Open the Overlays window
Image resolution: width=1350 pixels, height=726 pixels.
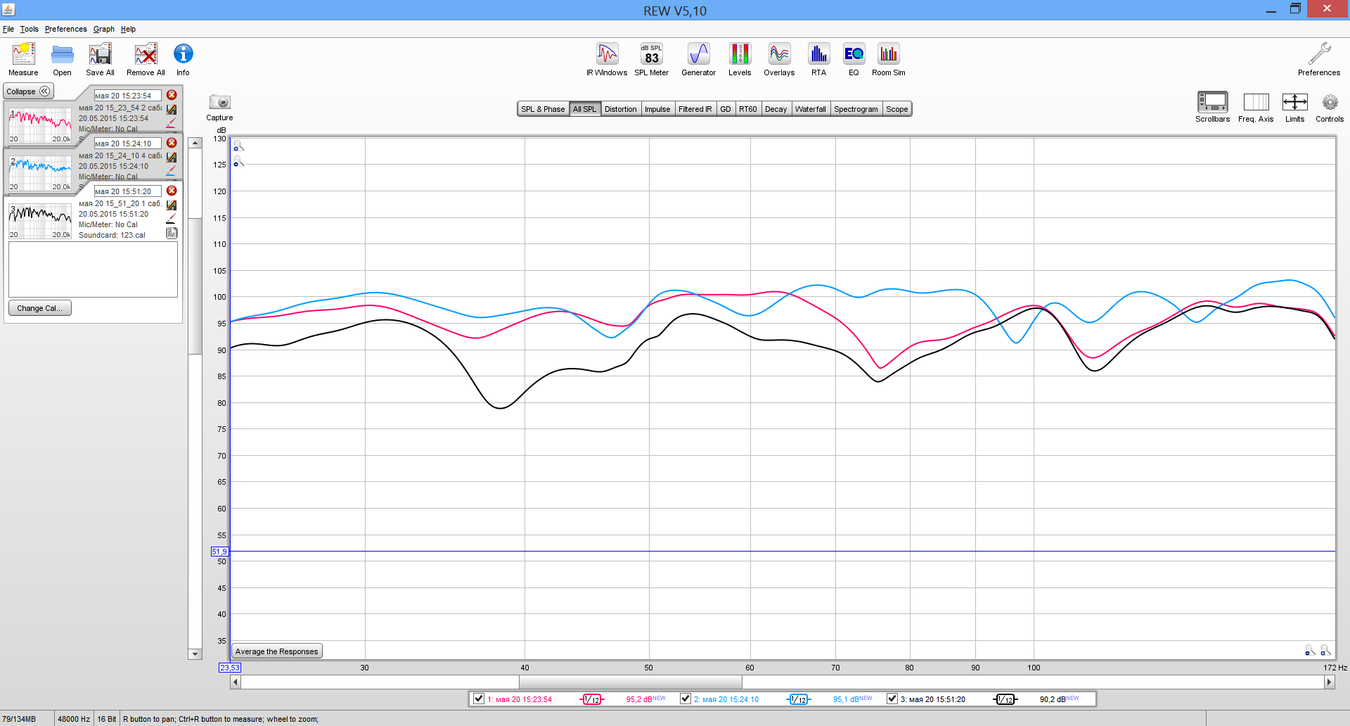pos(779,54)
